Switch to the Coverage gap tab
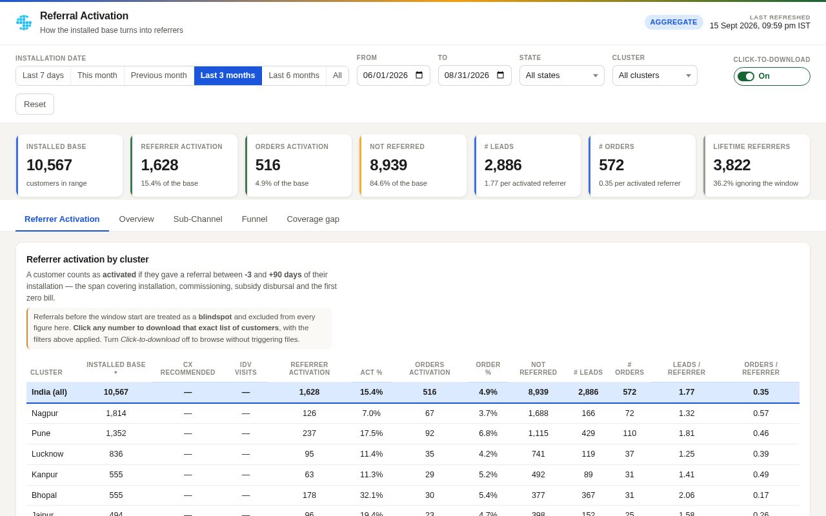The width and height of the screenshot is (826, 516). tap(313, 219)
